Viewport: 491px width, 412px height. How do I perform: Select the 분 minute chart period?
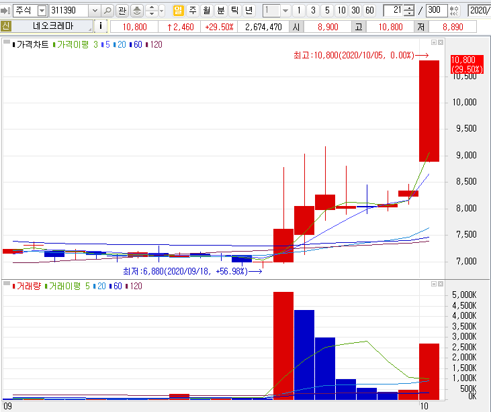221,11
